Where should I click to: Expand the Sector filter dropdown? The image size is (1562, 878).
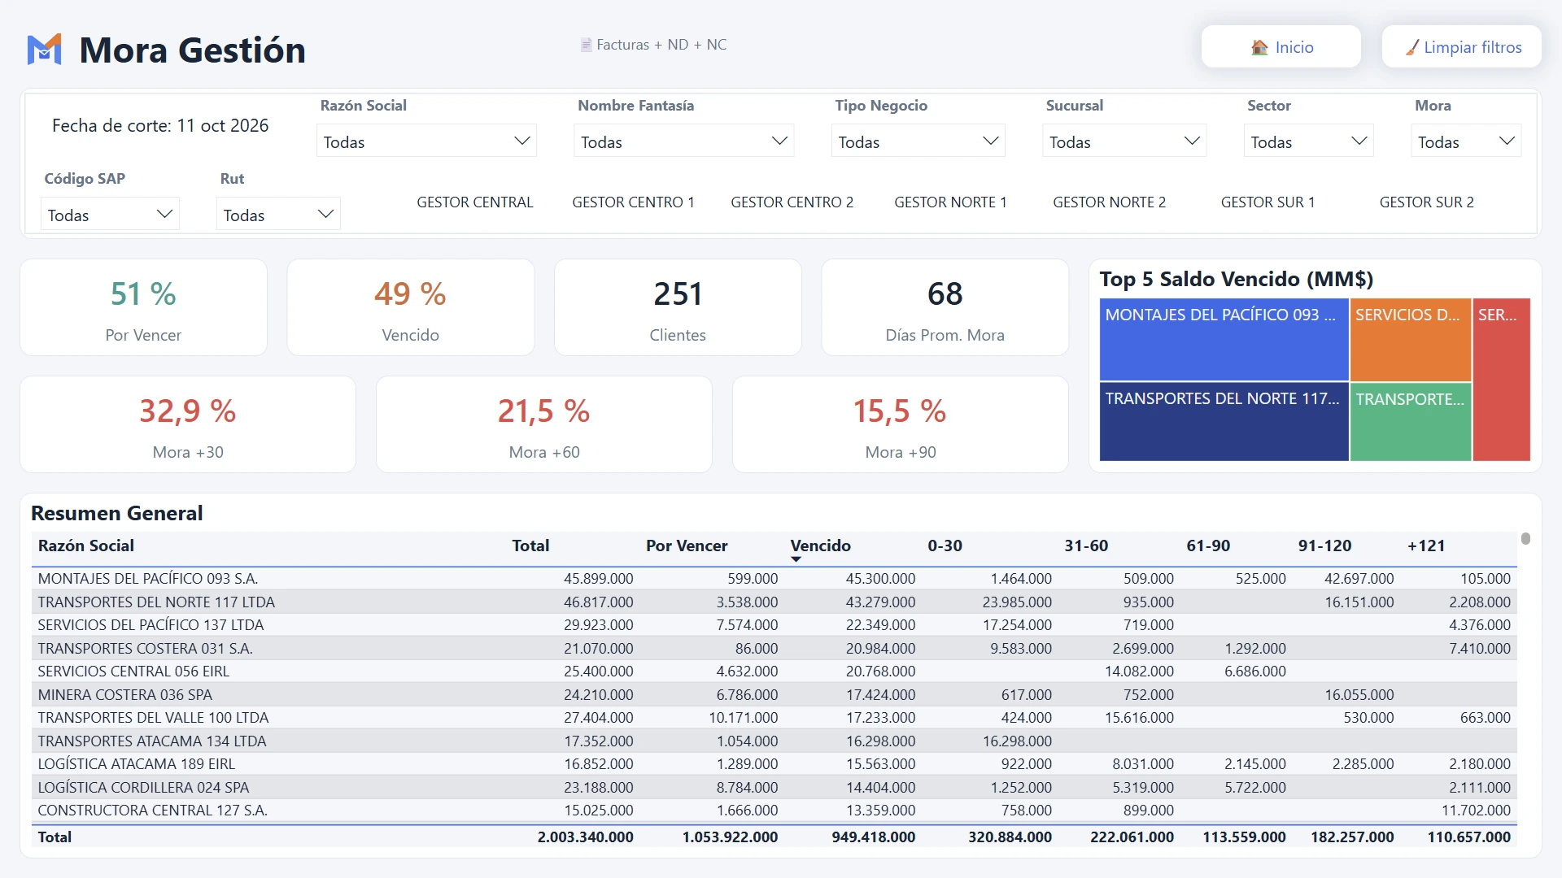1308,141
